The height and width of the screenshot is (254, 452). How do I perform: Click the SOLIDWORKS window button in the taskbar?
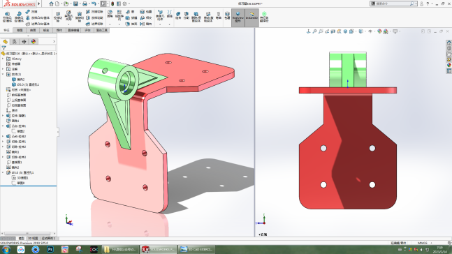pyautogui.click(x=158, y=249)
